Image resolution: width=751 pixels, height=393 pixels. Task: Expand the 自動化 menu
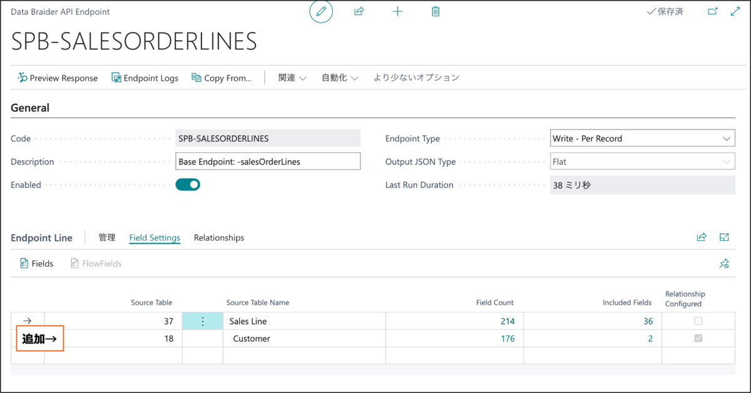pyautogui.click(x=340, y=78)
